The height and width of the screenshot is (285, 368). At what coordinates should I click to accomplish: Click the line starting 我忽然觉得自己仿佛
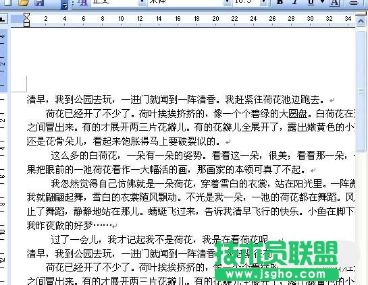203,183
